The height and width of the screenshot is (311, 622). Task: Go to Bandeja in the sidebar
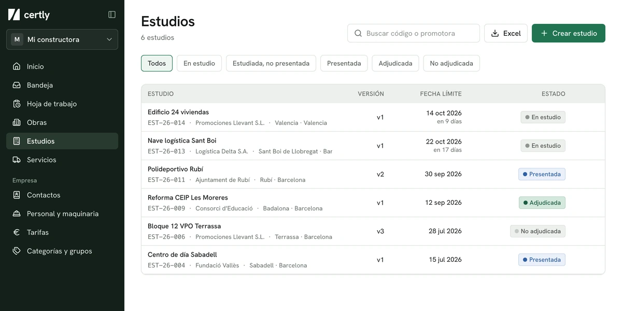click(62, 85)
